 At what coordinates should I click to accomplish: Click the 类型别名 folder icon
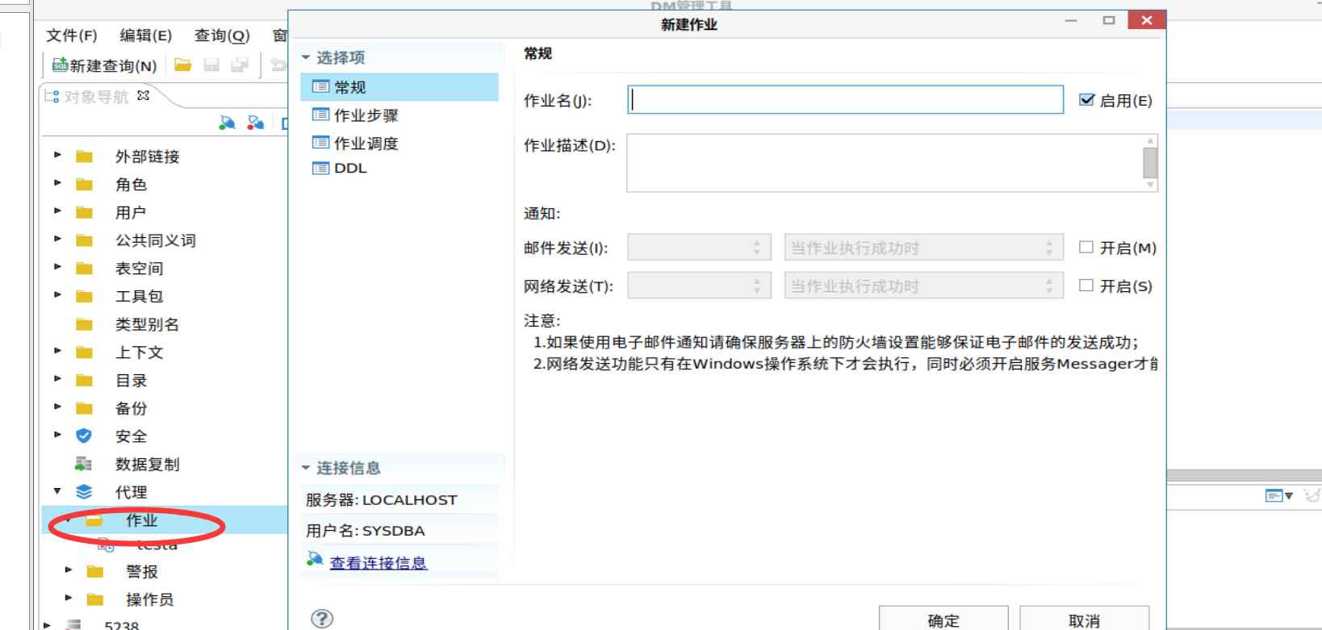[84, 324]
